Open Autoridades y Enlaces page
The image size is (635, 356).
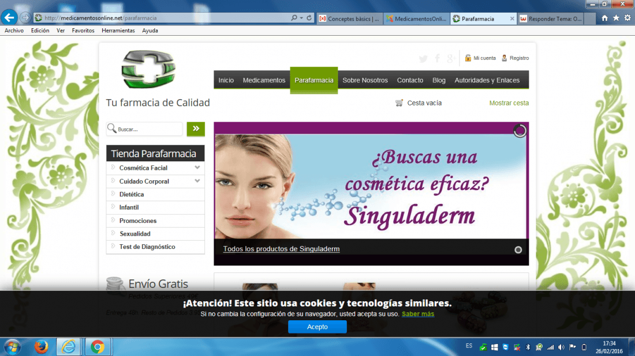click(x=487, y=80)
